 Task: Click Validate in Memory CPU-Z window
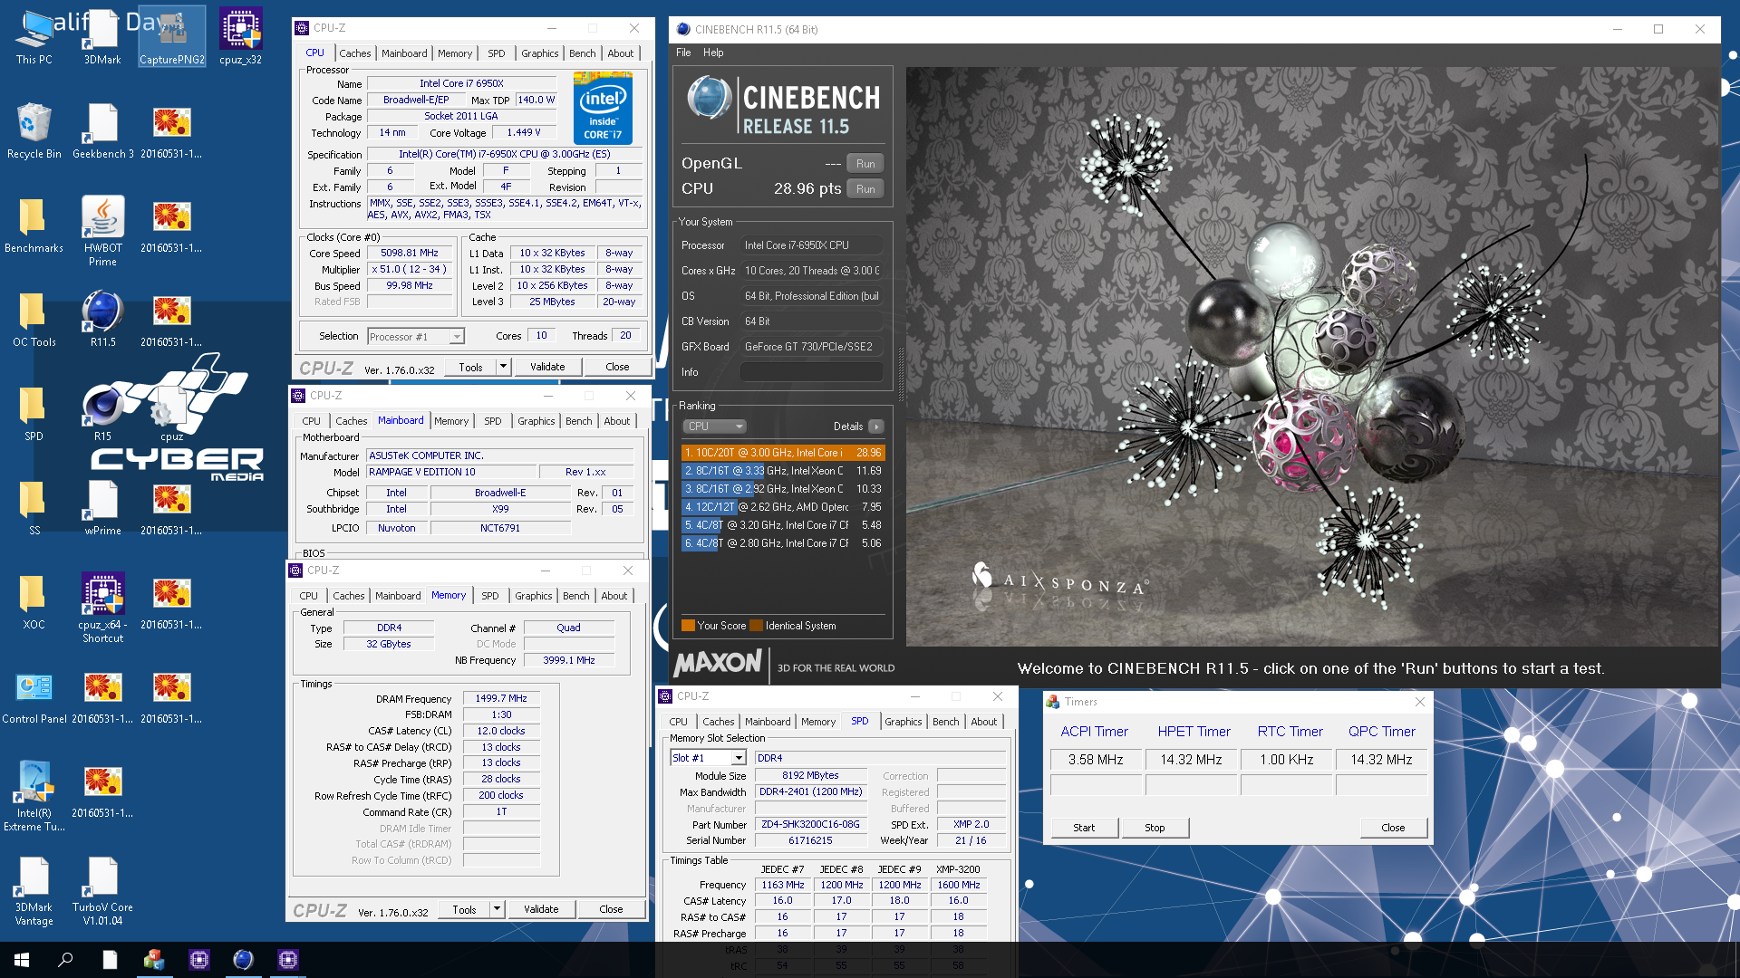point(541,909)
